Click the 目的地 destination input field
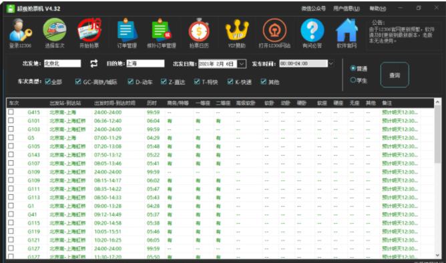 145,63
